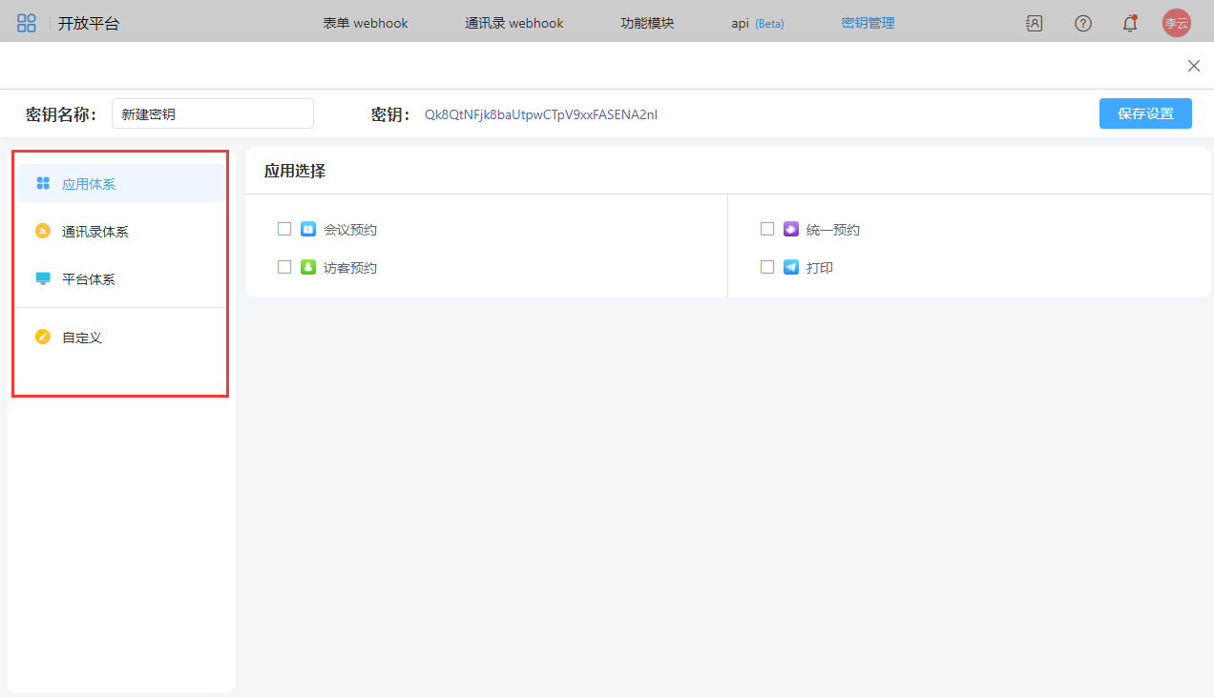Click the 打印 app icon

791,267
